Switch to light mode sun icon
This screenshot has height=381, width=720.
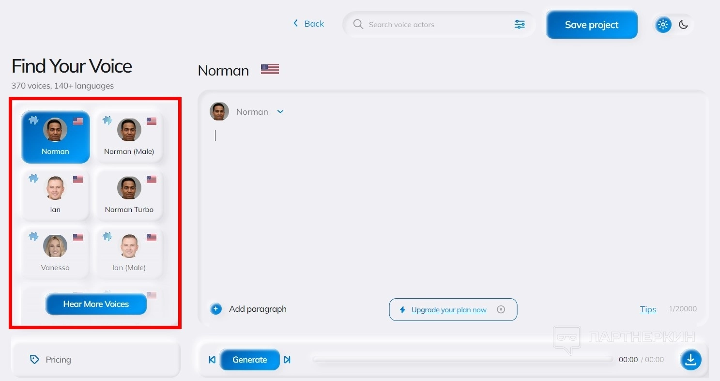[x=663, y=25]
